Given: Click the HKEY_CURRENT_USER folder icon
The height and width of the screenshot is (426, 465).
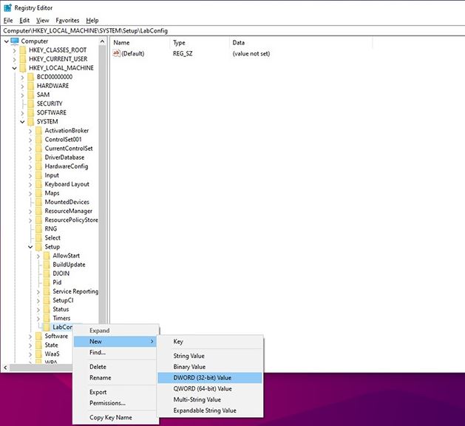Looking at the screenshot, I should tap(23, 59).
